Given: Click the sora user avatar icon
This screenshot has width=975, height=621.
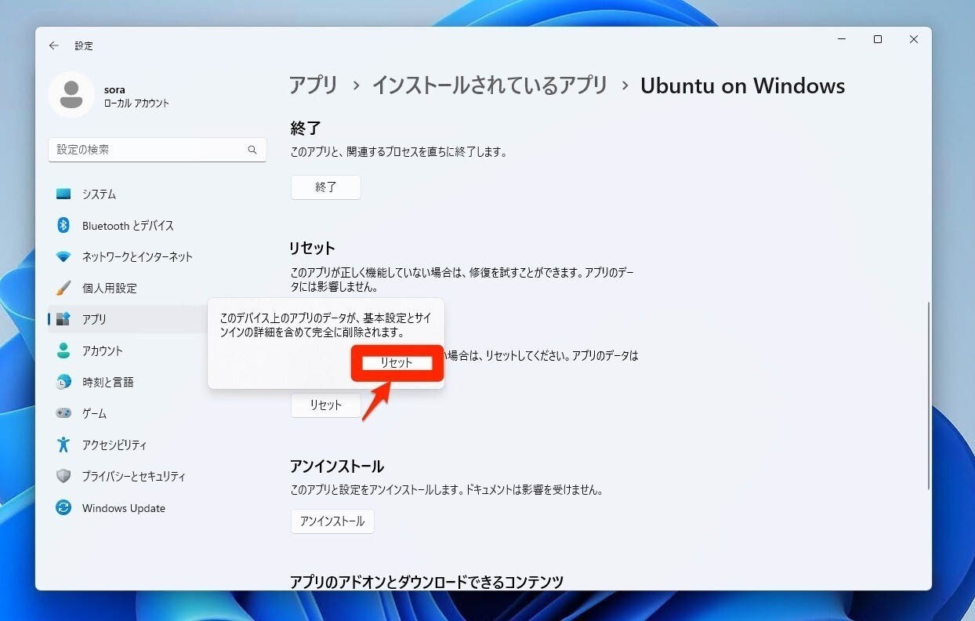Looking at the screenshot, I should tap(71, 95).
